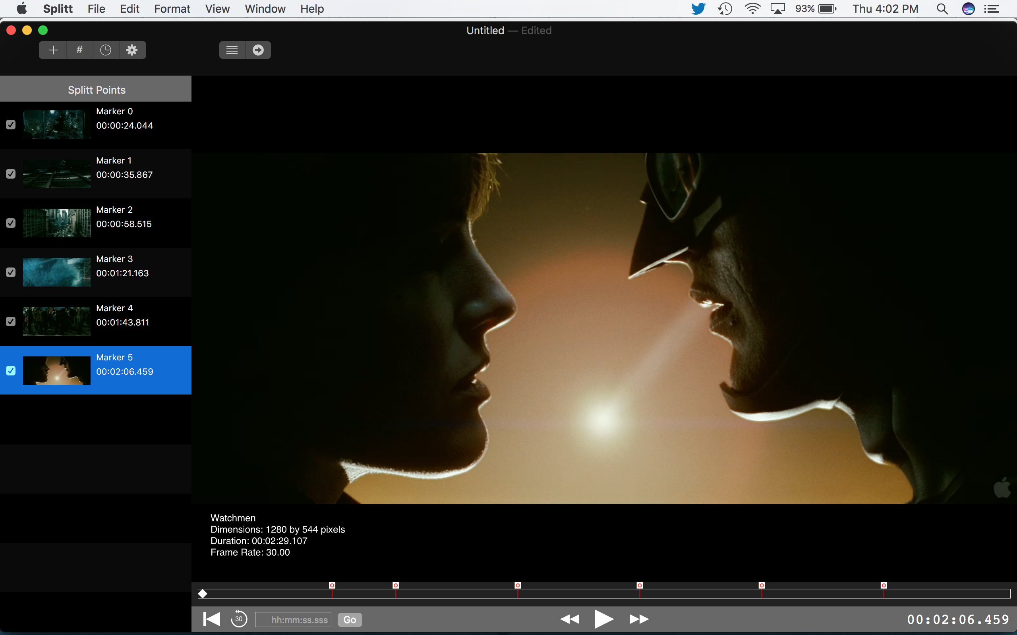The image size is (1017, 635).
Task: Jump to the start with the skip-back button
Action: pos(211,619)
